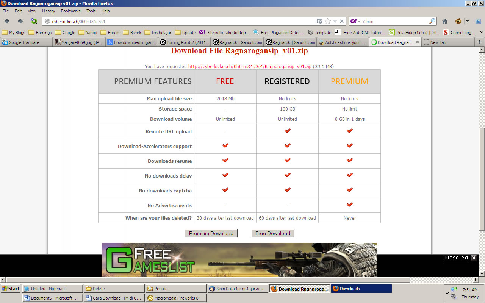Open the URL history dropdown arrow
The height and width of the screenshot is (303, 485).
tap(335, 22)
